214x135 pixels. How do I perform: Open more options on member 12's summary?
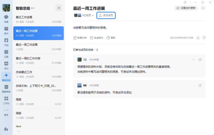[x=193, y=59]
